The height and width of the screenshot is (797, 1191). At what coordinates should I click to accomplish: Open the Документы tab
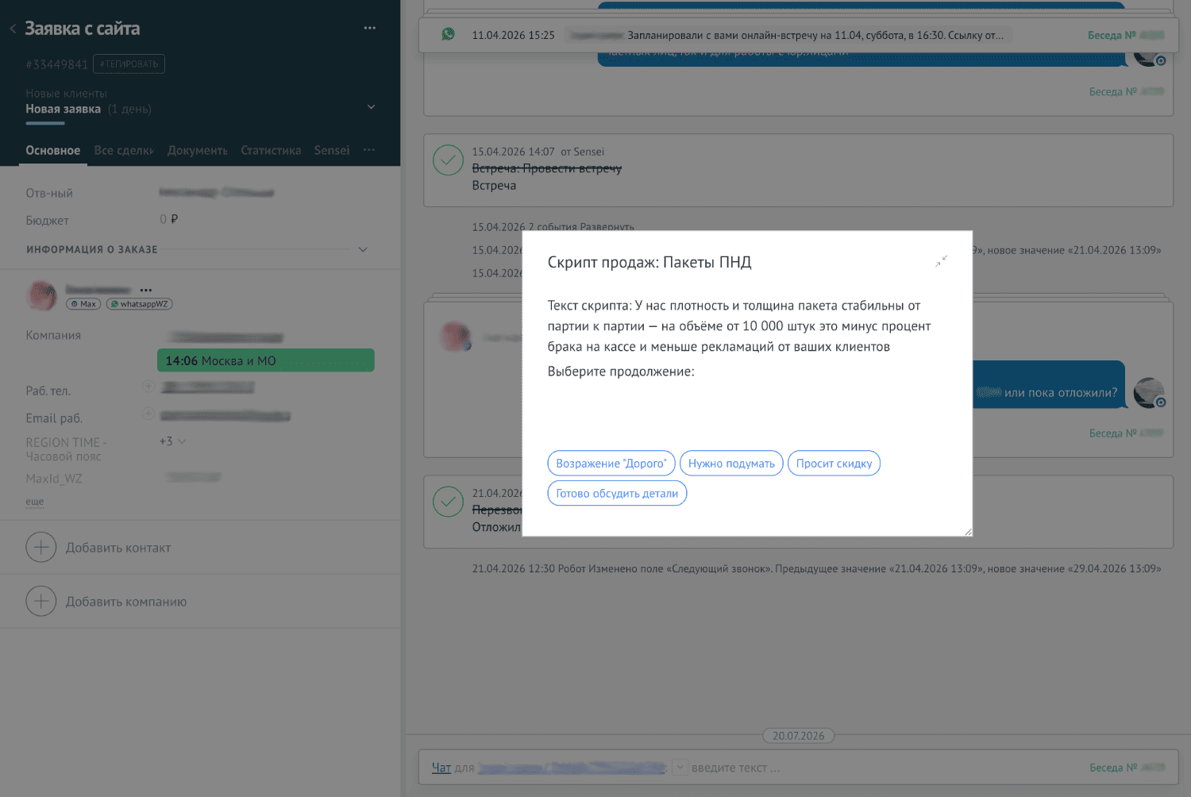(x=198, y=150)
